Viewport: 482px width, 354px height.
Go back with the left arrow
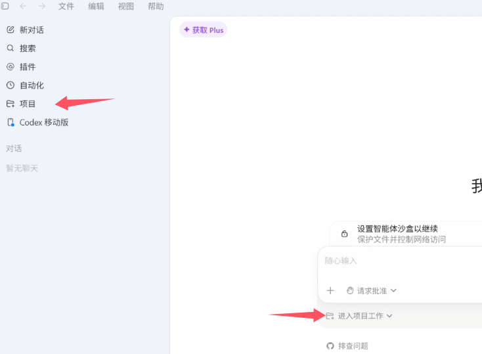[x=24, y=6]
